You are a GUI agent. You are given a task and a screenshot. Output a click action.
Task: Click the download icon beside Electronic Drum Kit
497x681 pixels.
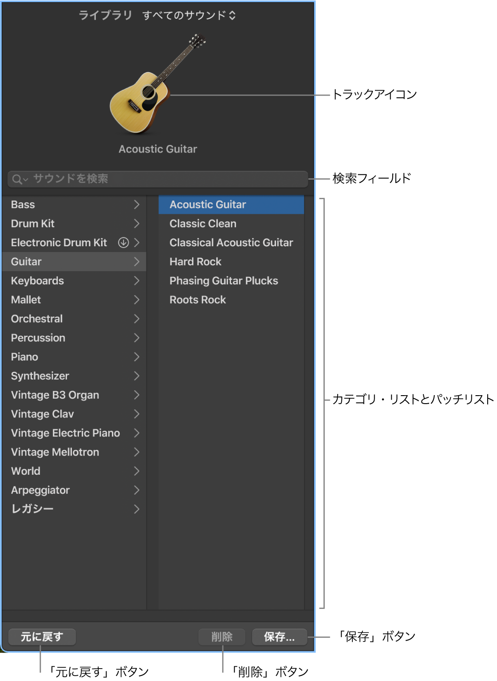(x=123, y=243)
